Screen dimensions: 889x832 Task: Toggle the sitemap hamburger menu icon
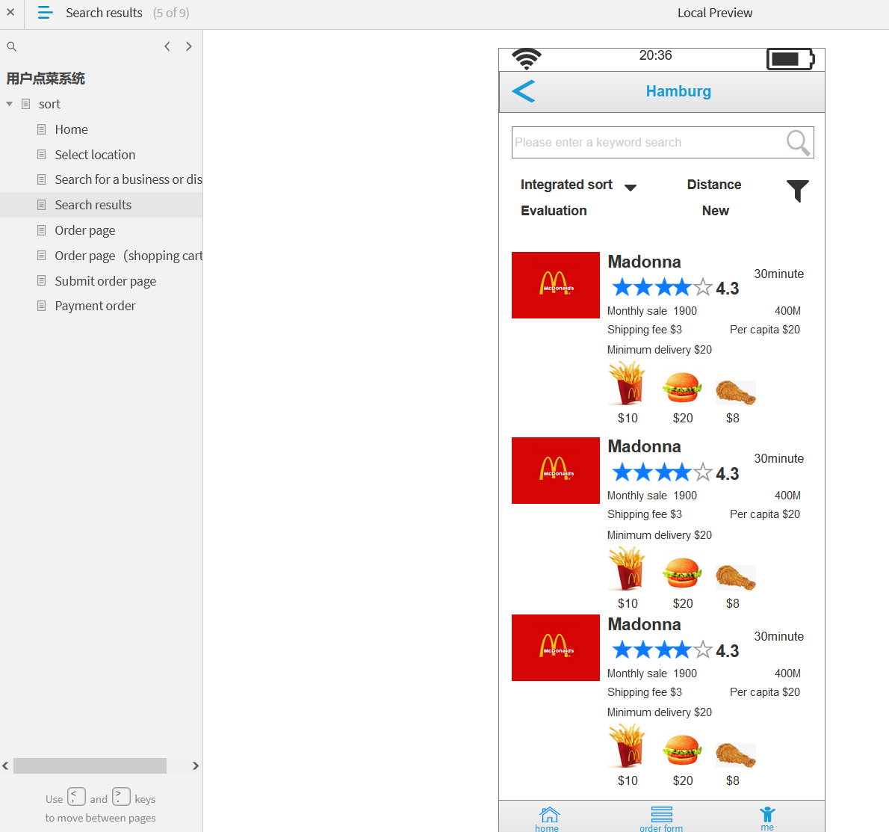(46, 13)
